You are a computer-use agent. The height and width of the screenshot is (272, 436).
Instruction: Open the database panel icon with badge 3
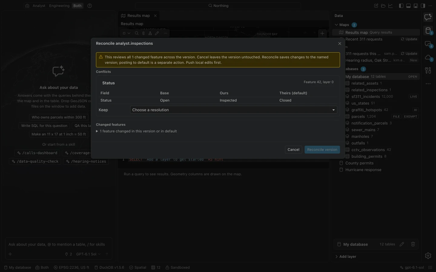pyautogui.click(x=428, y=31)
